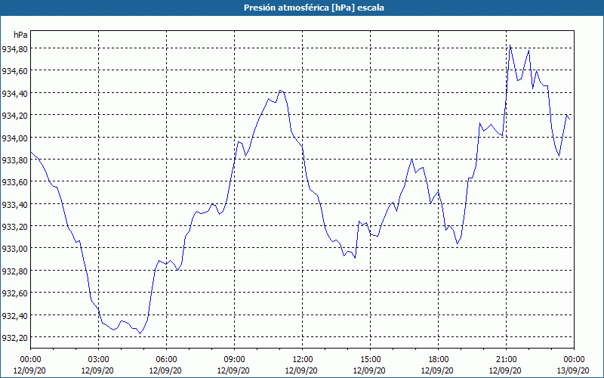Click the pressure curve peak just after 21:00

tap(510, 46)
